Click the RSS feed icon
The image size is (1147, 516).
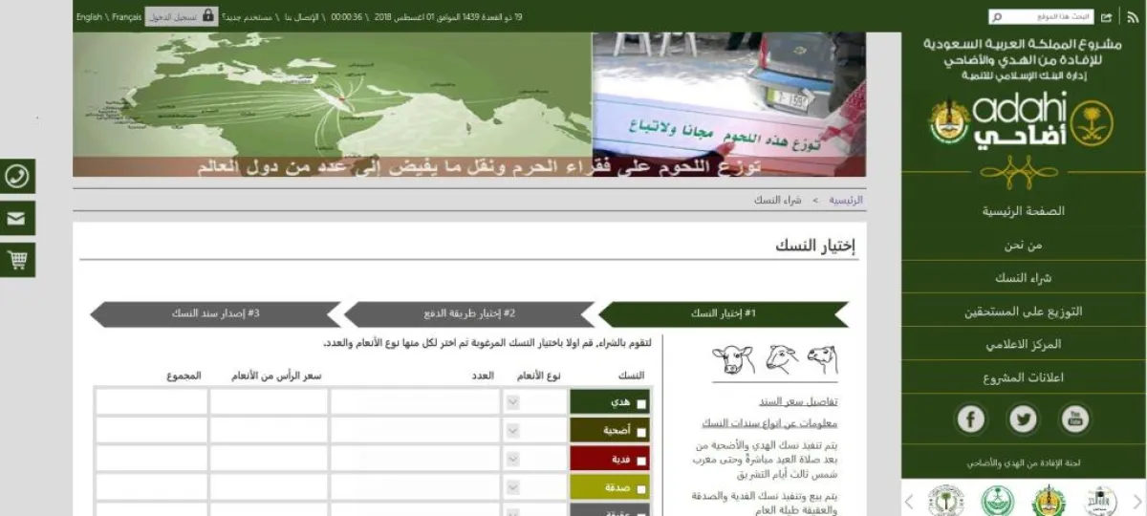(x=1134, y=17)
